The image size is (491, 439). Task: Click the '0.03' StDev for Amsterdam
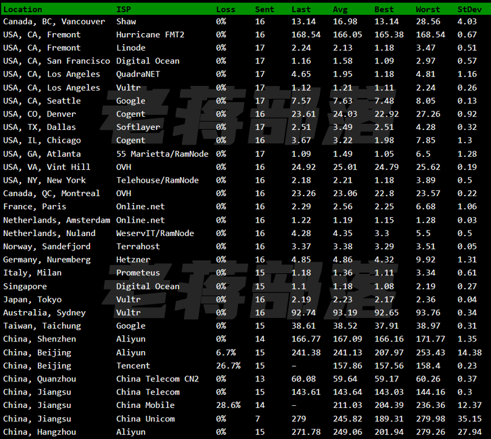(467, 221)
